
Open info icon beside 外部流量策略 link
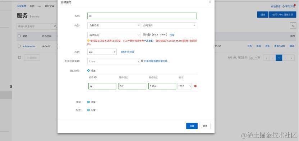point(142,61)
